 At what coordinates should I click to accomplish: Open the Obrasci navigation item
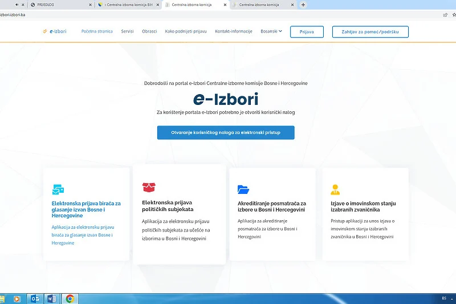click(x=149, y=31)
